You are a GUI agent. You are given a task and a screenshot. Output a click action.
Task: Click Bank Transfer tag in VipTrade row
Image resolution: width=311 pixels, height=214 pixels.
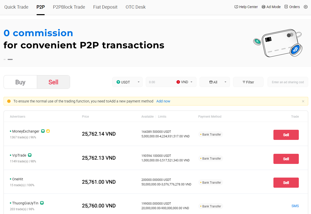pos(210,159)
